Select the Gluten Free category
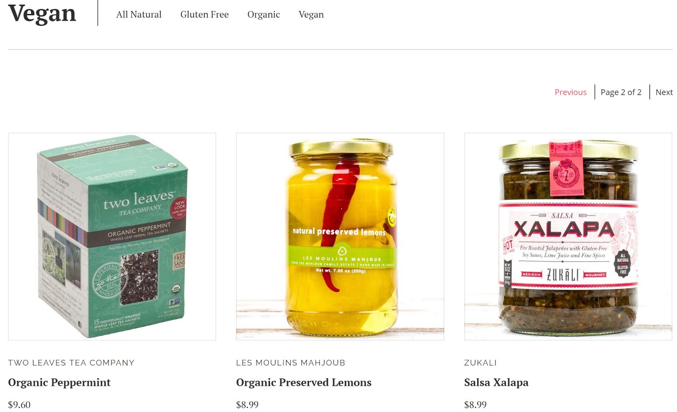 204,14
